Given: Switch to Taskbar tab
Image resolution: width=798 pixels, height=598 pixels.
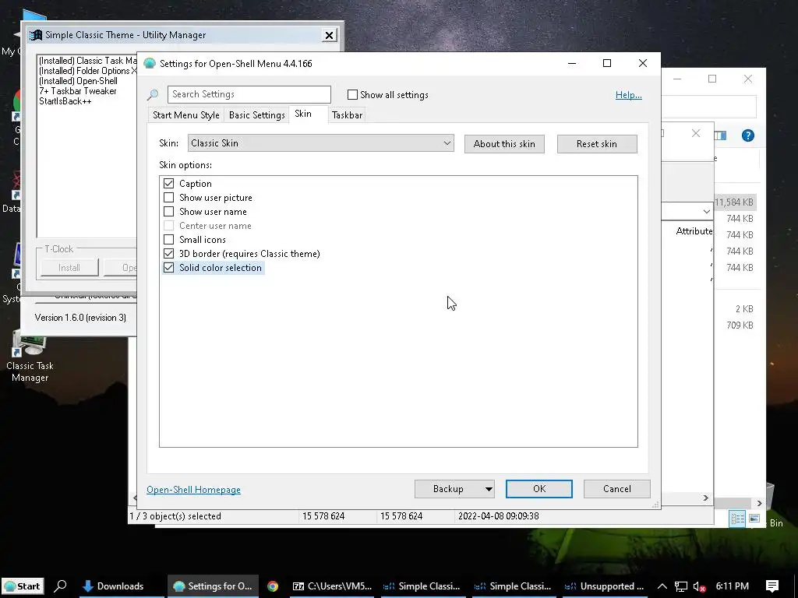Looking at the screenshot, I should 347,115.
